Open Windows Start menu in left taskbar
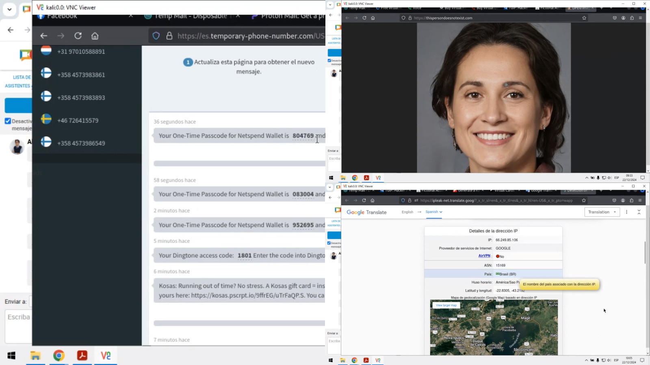 [x=11, y=356]
